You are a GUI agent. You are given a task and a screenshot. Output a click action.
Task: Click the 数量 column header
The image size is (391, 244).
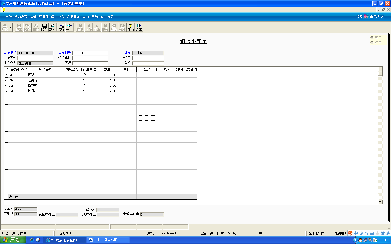(x=107, y=69)
